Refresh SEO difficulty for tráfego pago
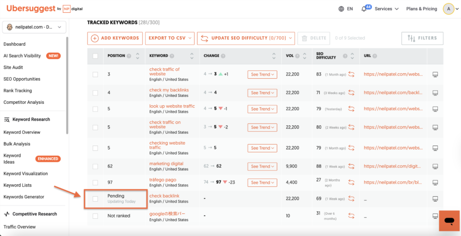Viewport: 461px width, 236px height. point(351,182)
